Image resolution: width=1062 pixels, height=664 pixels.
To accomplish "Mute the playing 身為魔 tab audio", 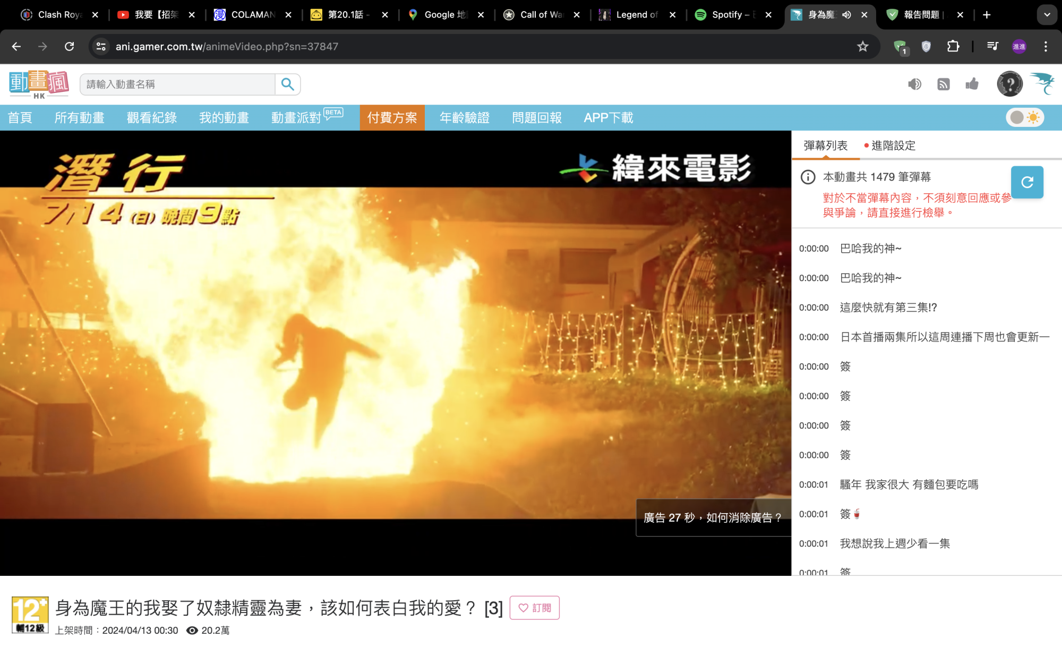I will click(846, 15).
